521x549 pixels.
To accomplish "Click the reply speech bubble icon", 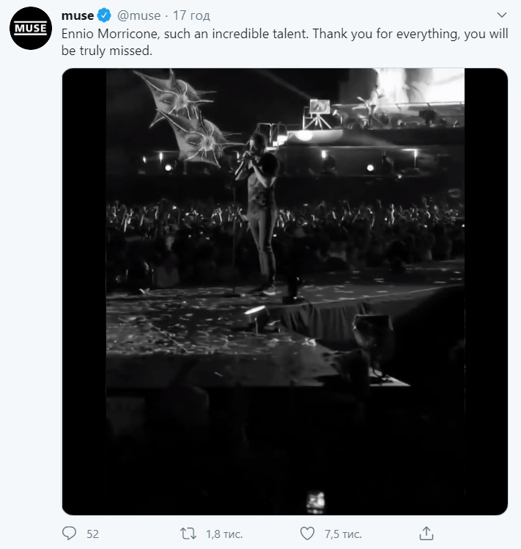I will tap(70, 534).
